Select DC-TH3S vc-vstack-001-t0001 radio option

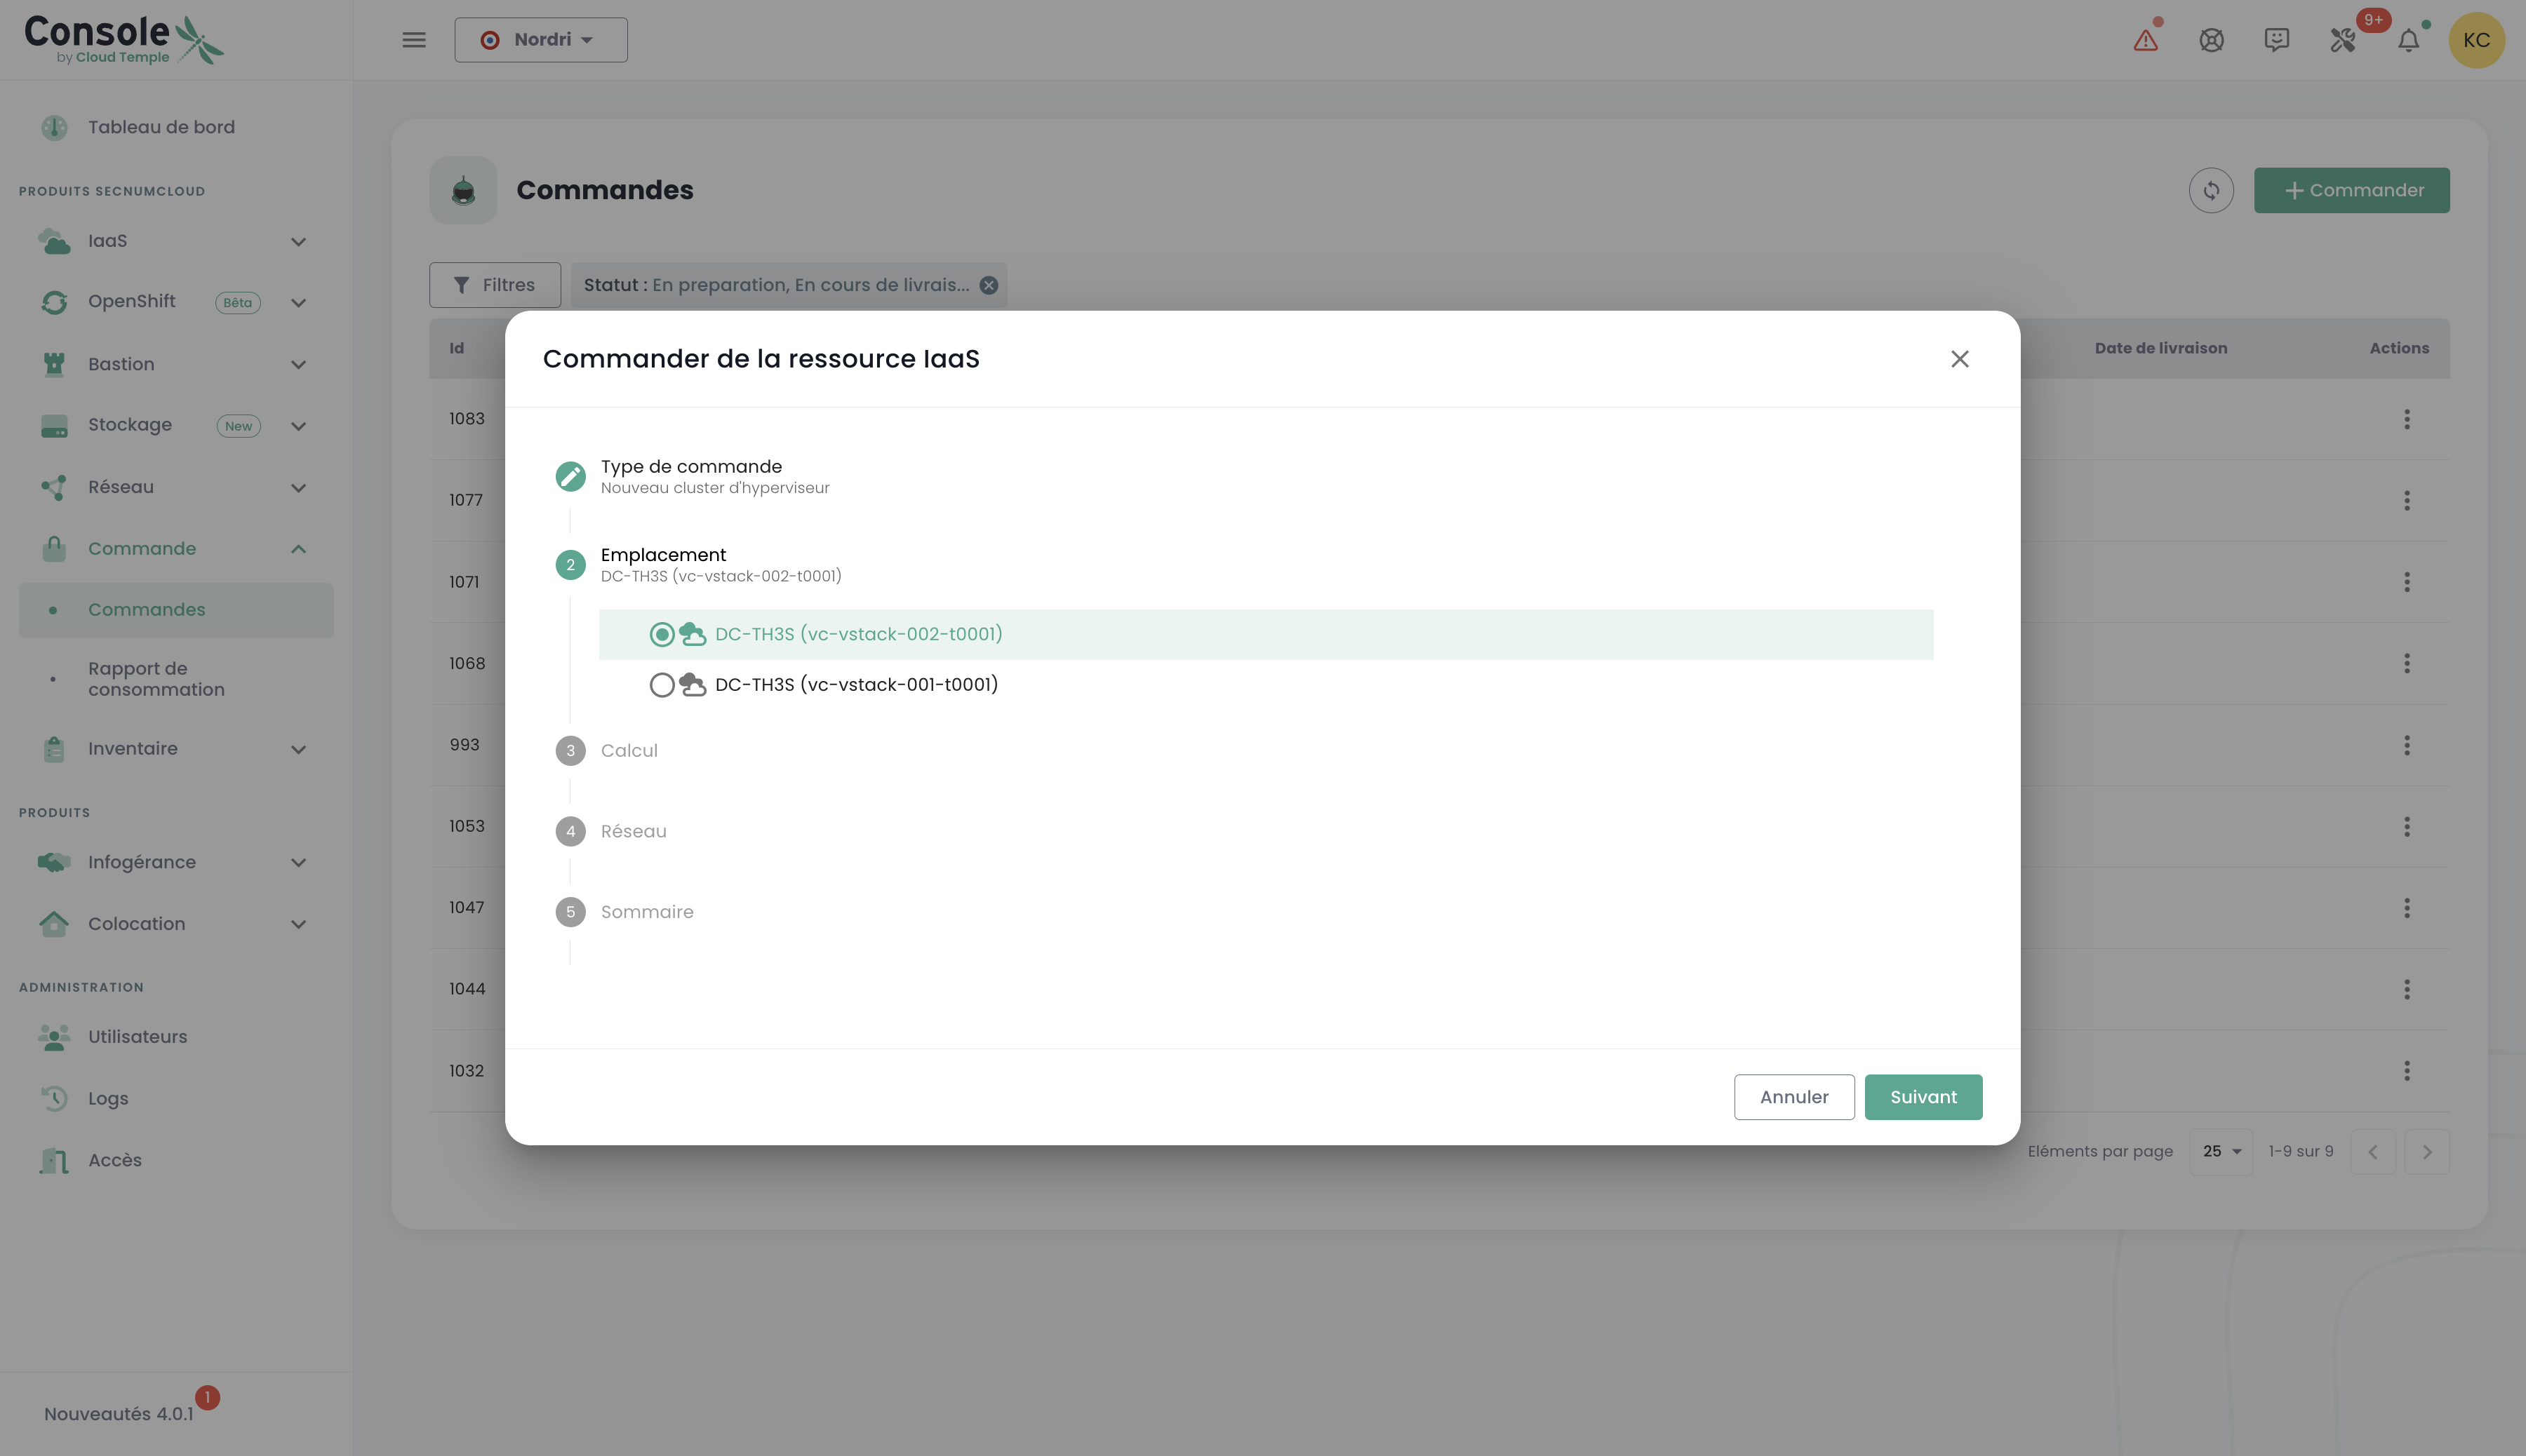pyautogui.click(x=661, y=685)
